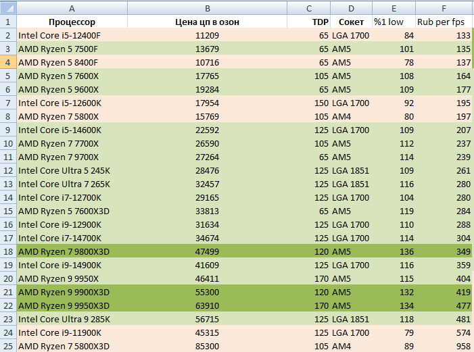Click the 'Процессор' header cell
Viewport: 474px width, 352px height.
point(72,22)
